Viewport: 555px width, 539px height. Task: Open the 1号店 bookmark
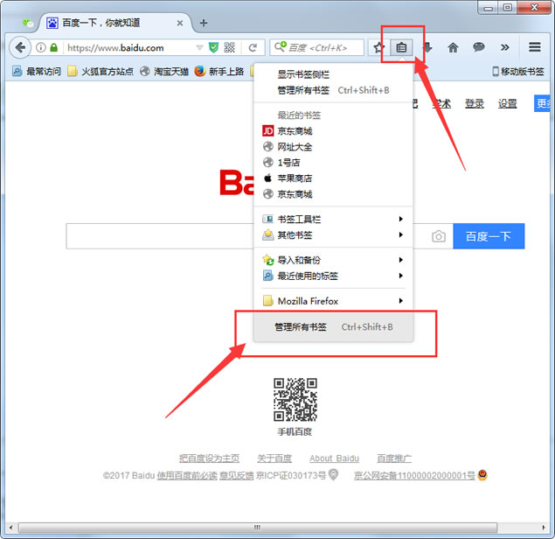(333, 163)
